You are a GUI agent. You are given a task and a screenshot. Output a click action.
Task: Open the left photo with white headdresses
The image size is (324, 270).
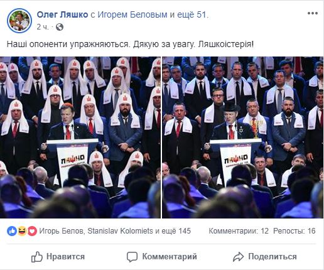[x=80, y=138]
